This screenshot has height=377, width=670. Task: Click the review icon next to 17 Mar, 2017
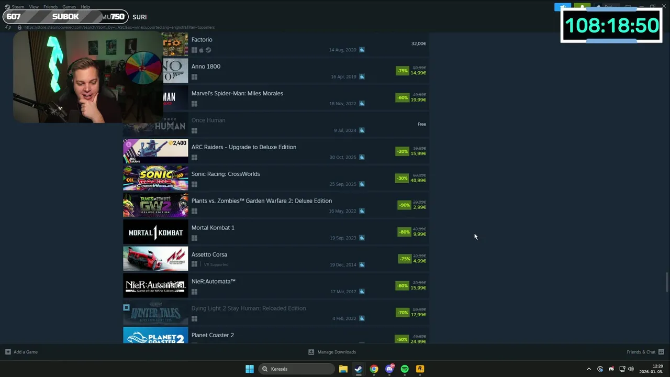pos(362,292)
